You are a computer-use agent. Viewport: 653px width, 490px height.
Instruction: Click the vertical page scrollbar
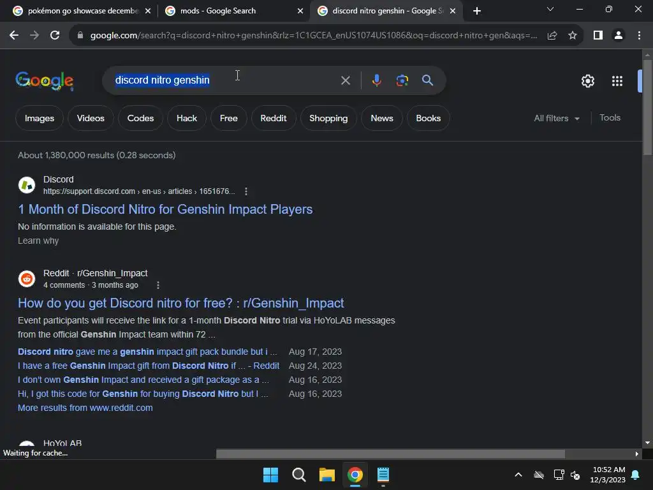tap(647, 107)
